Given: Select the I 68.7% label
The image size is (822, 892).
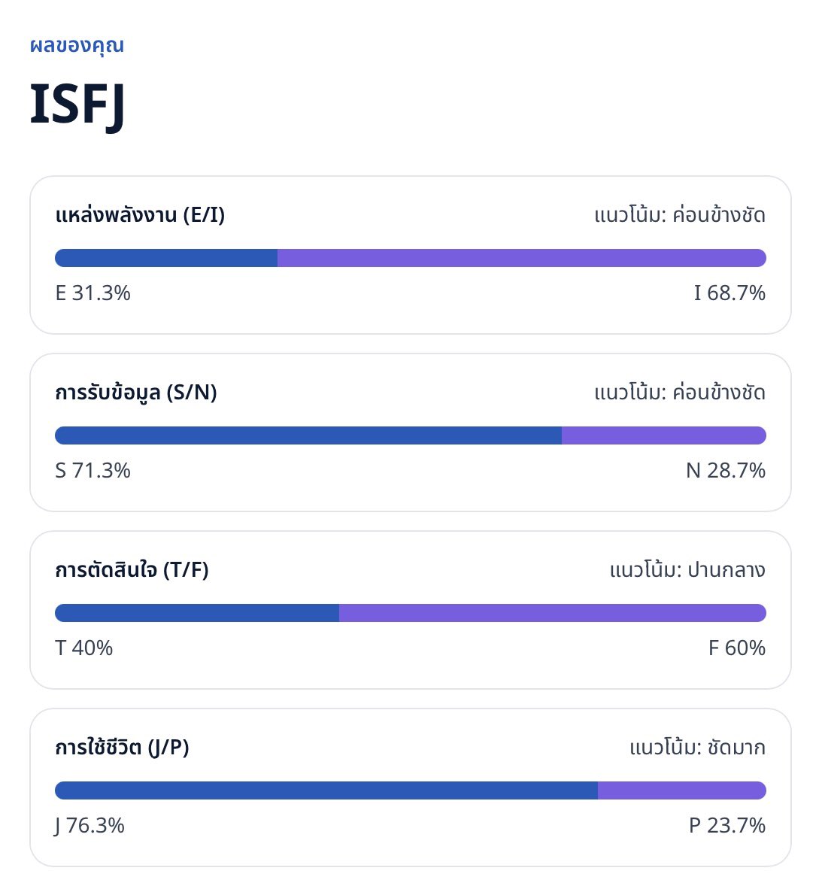Looking at the screenshot, I should (x=729, y=293).
